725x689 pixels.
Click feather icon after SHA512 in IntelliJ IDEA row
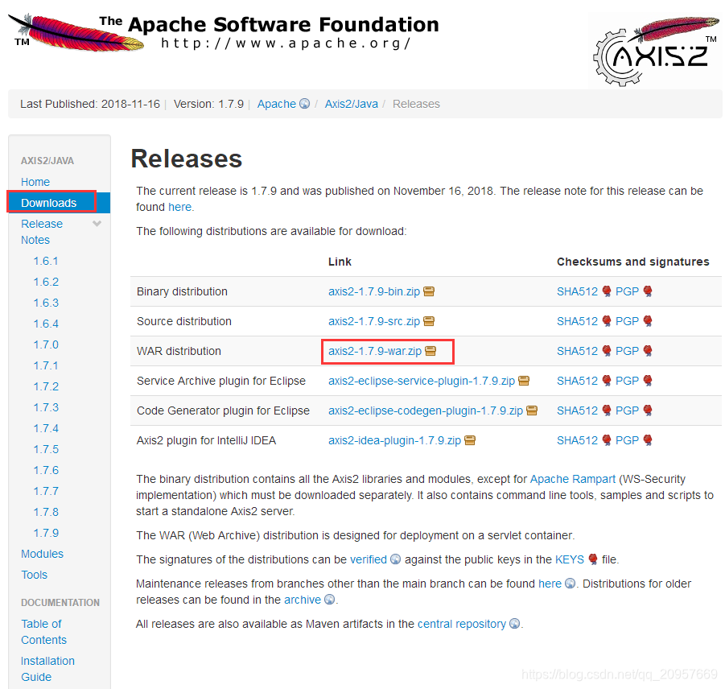(x=607, y=440)
